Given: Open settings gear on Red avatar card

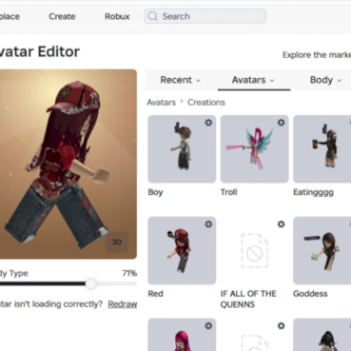Looking at the screenshot, I should (x=209, y=225).
